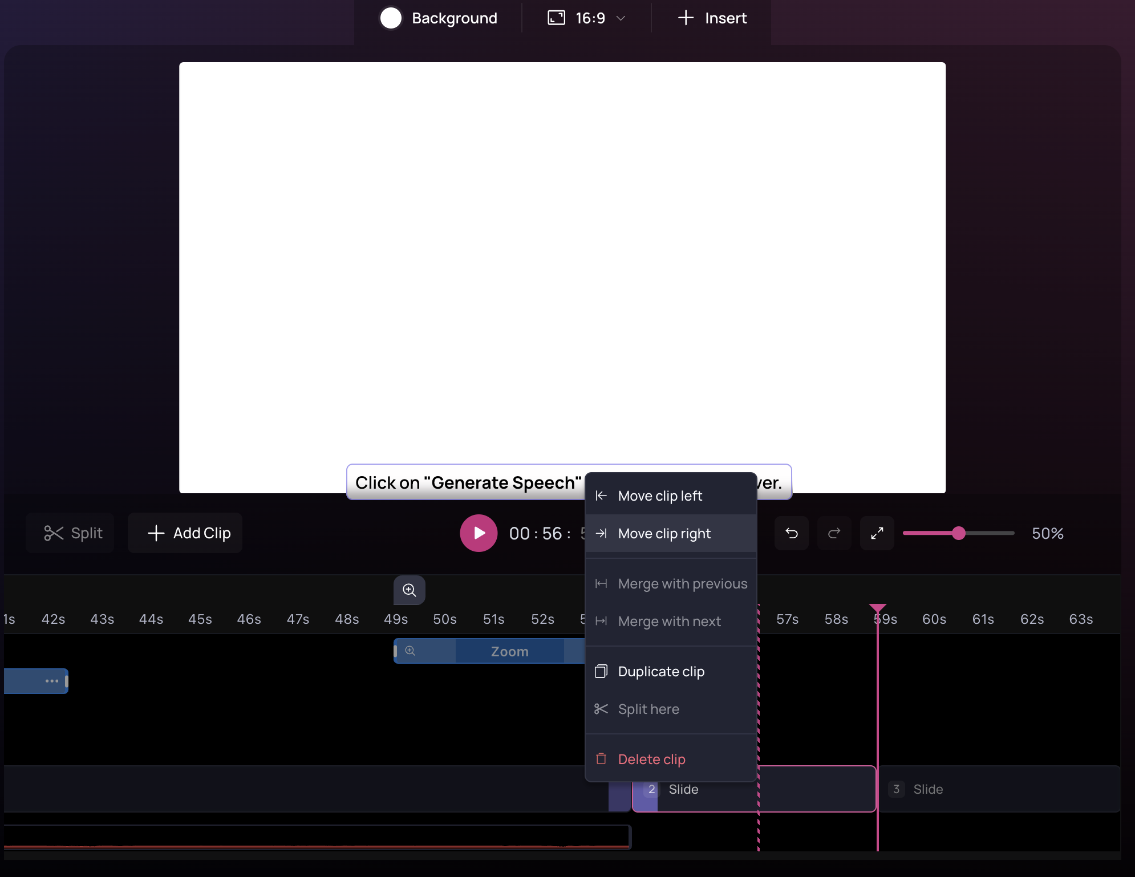Select the Duplicate clip menu entry
This screenshot has height=877, width=1135.
point(661,672)
